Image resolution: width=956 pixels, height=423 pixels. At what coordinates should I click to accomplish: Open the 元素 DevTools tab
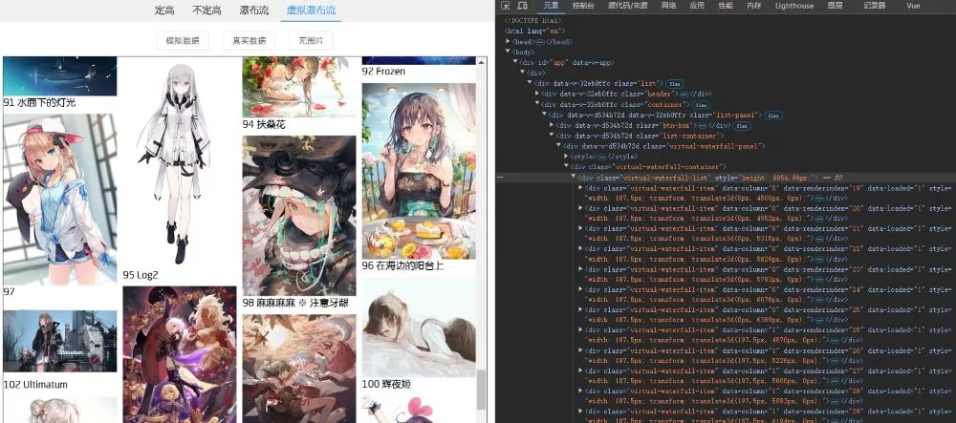pos(551,6)
